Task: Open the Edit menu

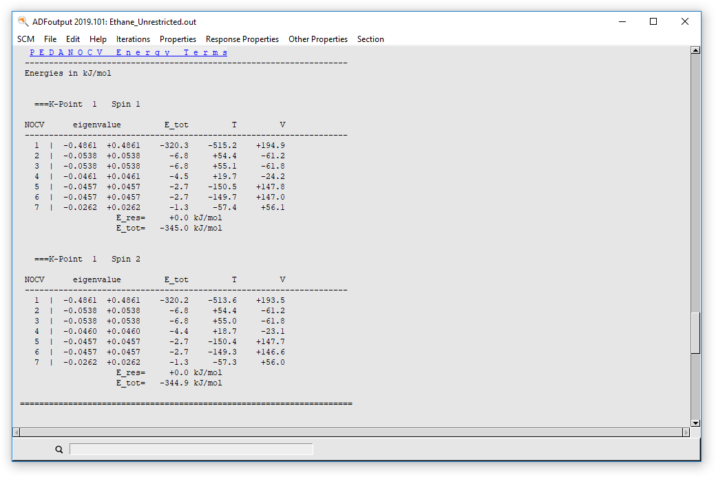Action: (x=72, y=39)
